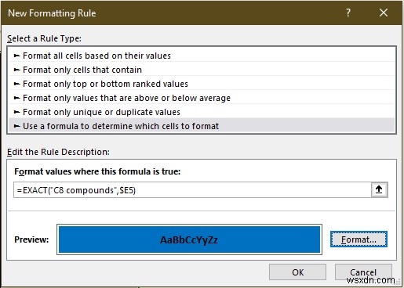Viewport: 404px width, 288px height.
Task: Select 'Format only unique or duplicate values'
Action: pyautogui.click(x=202, y=112)
